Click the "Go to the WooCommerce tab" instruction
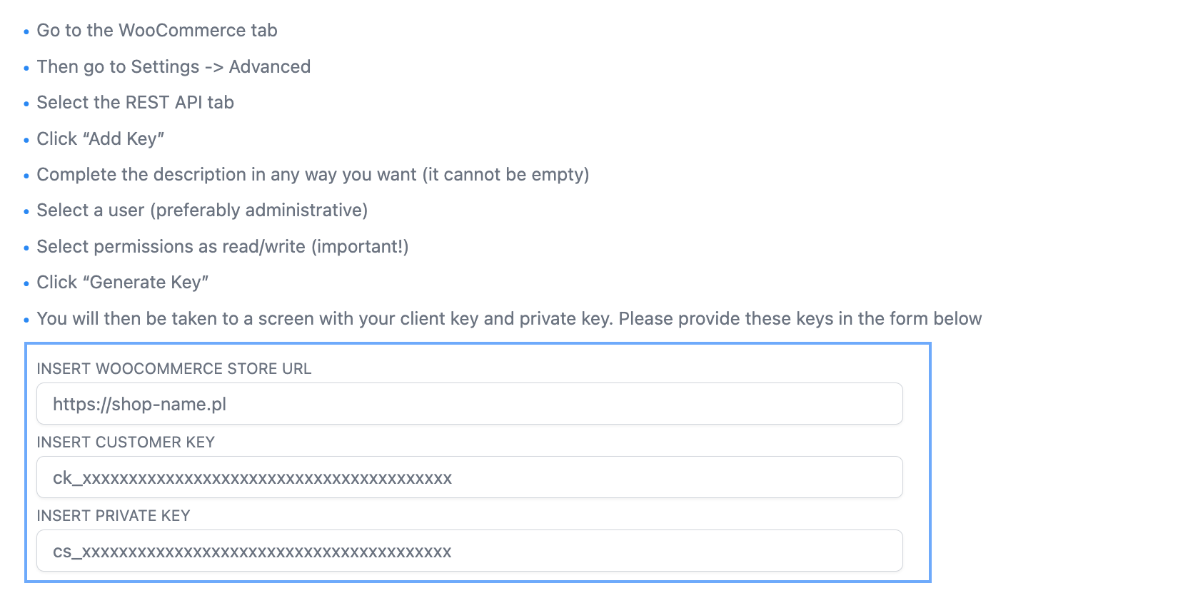 point(157,31)
